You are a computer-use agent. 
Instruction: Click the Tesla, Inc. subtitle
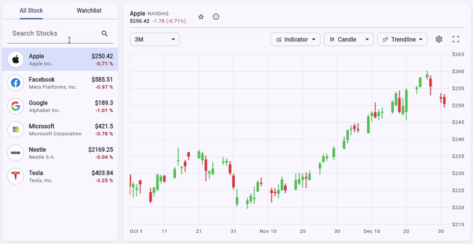pos(41,181)
